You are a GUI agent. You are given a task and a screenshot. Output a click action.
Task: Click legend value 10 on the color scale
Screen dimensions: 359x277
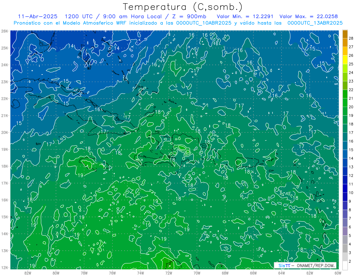pos(351,193)
